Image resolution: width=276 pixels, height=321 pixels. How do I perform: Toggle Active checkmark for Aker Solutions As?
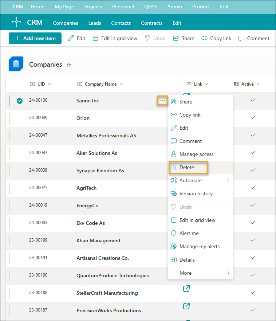[253, 153]
